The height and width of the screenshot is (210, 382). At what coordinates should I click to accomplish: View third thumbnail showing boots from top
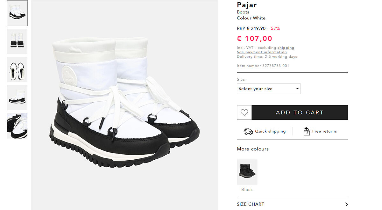(x=17, y=69)
